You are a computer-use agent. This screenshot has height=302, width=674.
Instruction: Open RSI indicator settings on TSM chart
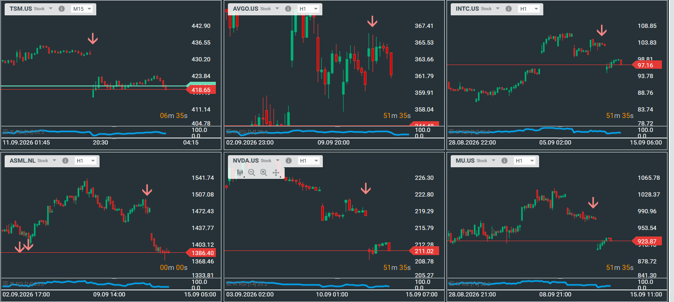(x=6, y=132)
